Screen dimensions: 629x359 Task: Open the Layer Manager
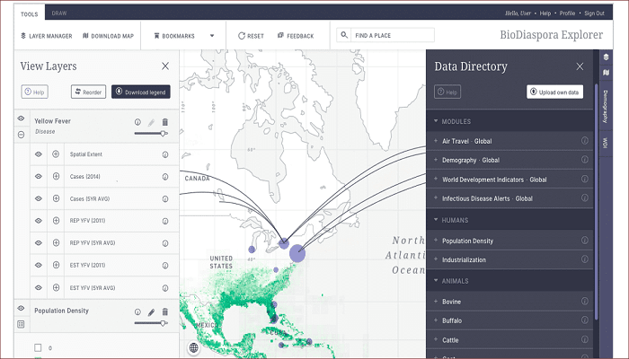coord(46,36)
